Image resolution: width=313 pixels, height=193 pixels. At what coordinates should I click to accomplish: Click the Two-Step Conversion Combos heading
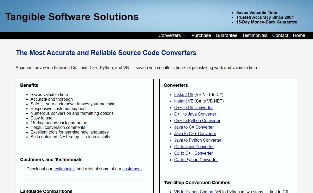pyautogui.click(x=197, y=183)
